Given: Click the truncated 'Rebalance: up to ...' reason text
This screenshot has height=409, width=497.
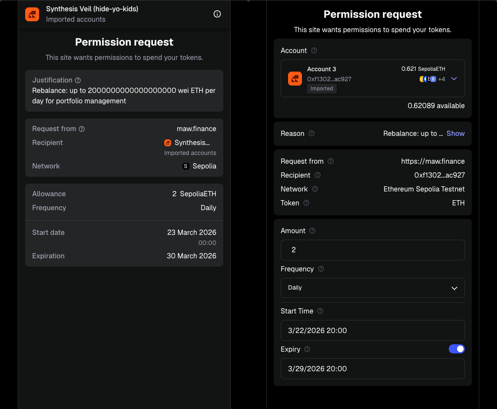Looking at the screenshot, I should point(413,133).
